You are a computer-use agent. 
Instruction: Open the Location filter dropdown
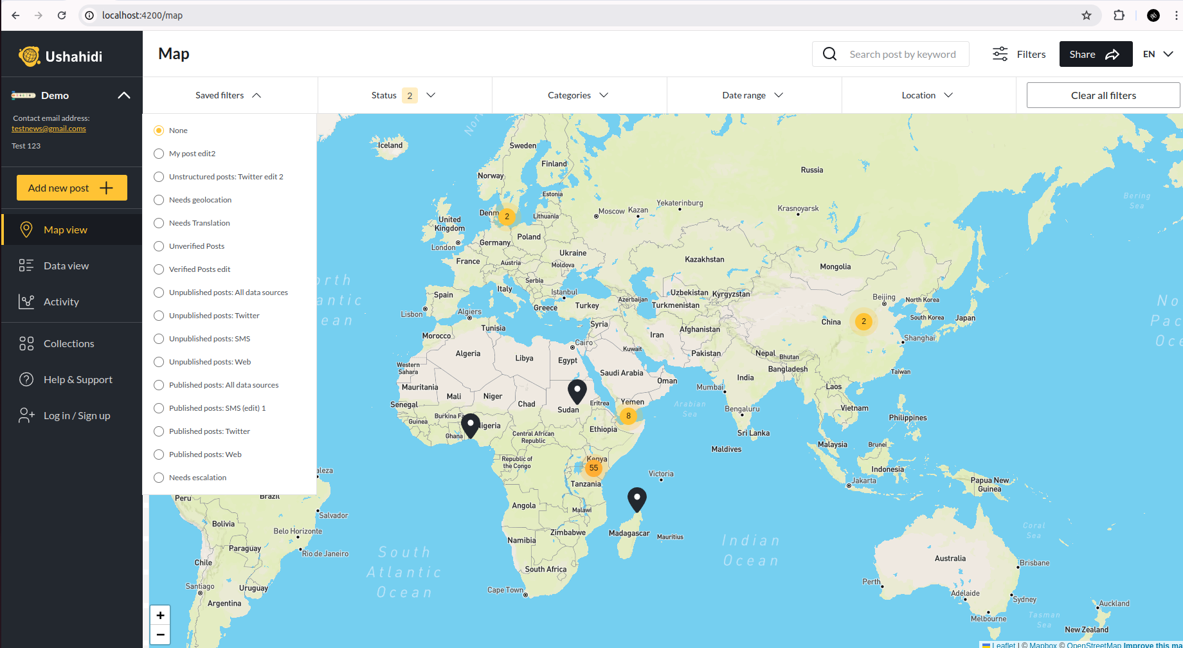(x=928, y=95)
